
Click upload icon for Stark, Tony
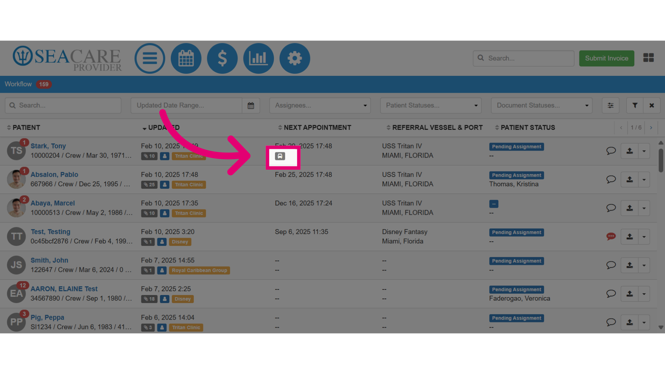click(630, 151)
